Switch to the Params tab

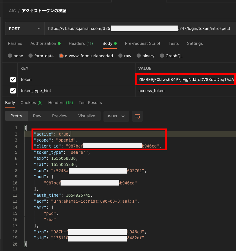[15, 43]
